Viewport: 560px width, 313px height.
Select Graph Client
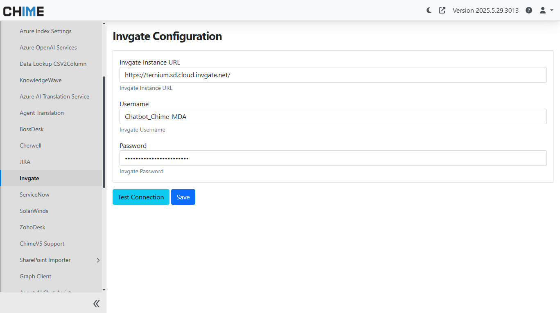click(x=35, y=277)
